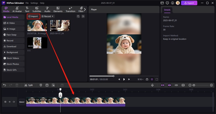Open the download center icon

pos(173,3)
